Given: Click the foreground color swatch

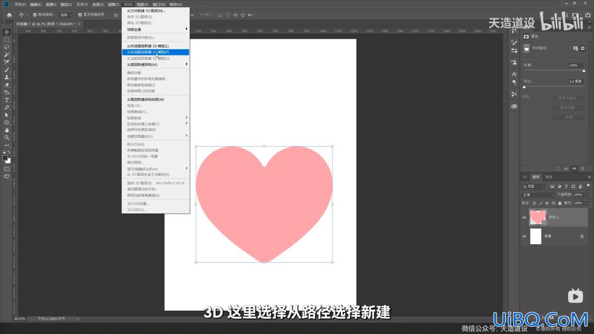Looking at the screenshot, I should point(5,158).
